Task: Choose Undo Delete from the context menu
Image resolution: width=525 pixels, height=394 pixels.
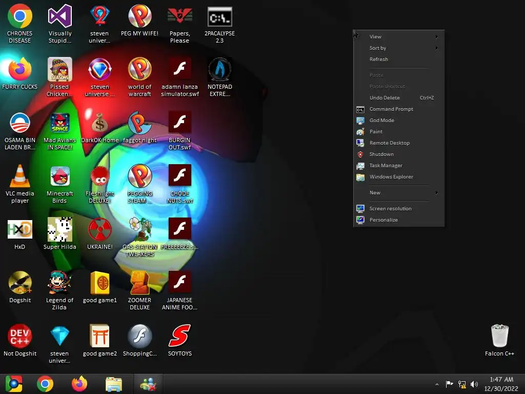Action: (398, 98)
